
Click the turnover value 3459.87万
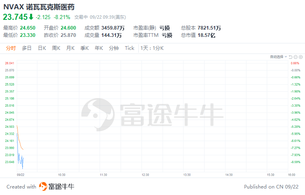click(x=113, y=28)
